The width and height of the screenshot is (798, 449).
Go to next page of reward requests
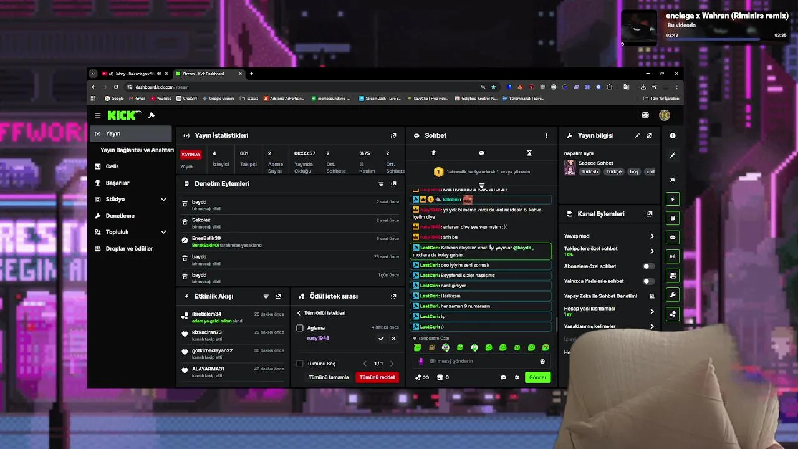click(392, 364)
